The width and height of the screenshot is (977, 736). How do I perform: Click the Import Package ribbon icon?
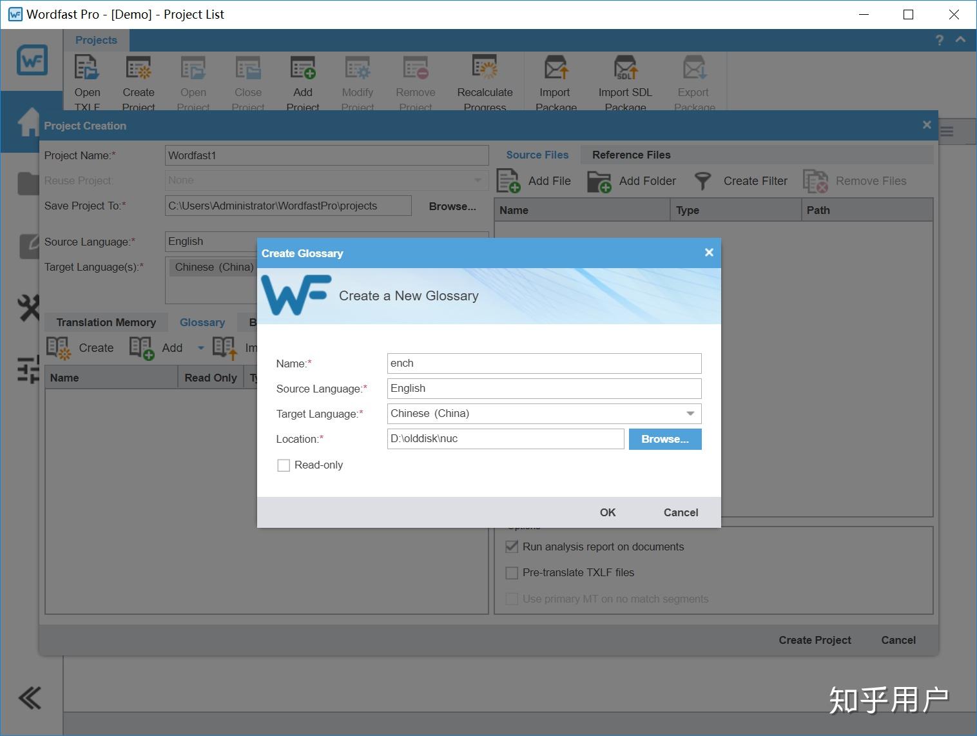[555, 68]
